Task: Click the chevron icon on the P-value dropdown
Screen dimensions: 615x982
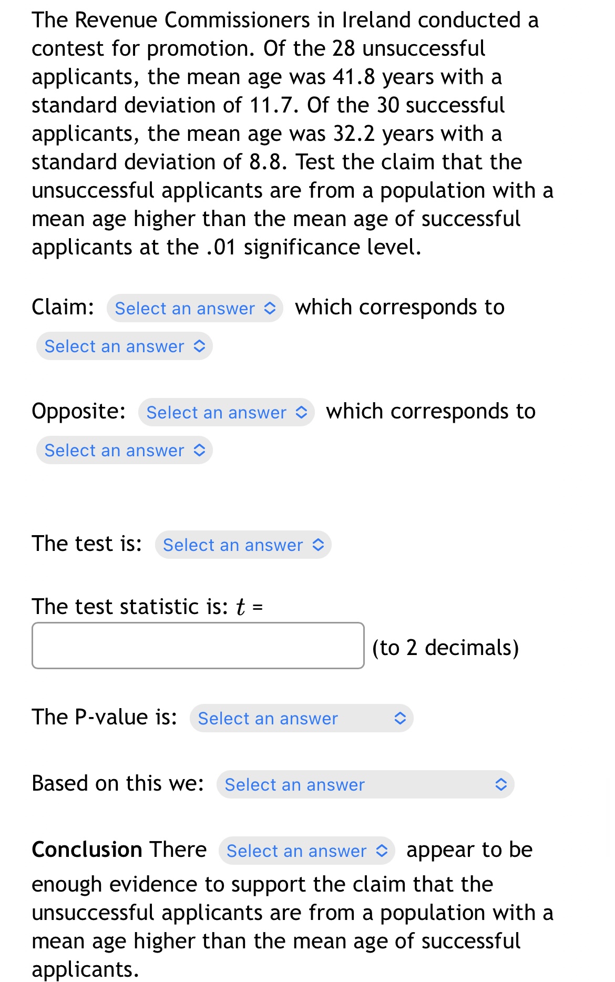Action: tap(400, 718)
